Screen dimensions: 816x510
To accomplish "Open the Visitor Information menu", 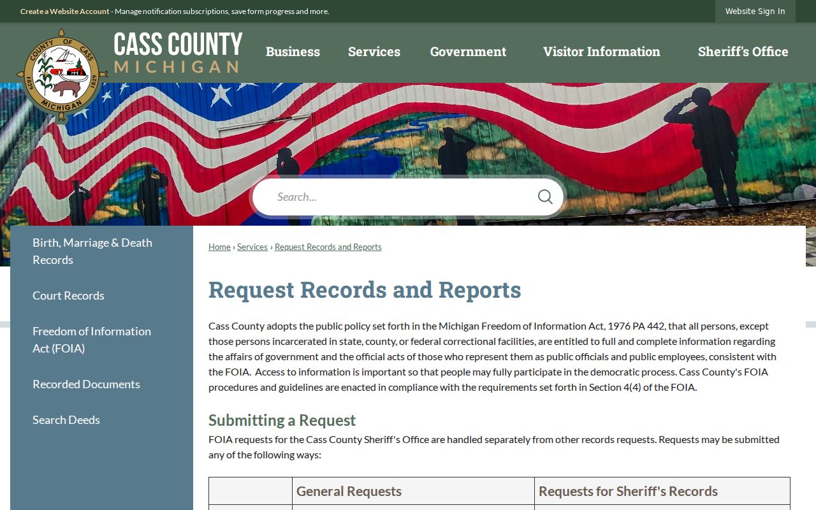I will (602, 52).
